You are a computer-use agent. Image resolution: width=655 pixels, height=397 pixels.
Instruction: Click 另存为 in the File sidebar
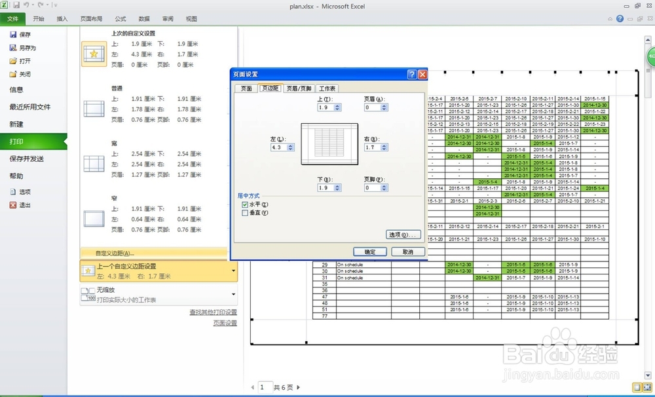click(x=23, y=48)
